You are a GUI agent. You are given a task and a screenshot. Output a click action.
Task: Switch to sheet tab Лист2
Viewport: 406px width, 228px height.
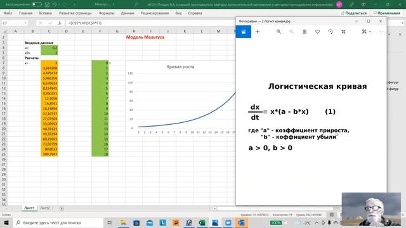(45, 208)
